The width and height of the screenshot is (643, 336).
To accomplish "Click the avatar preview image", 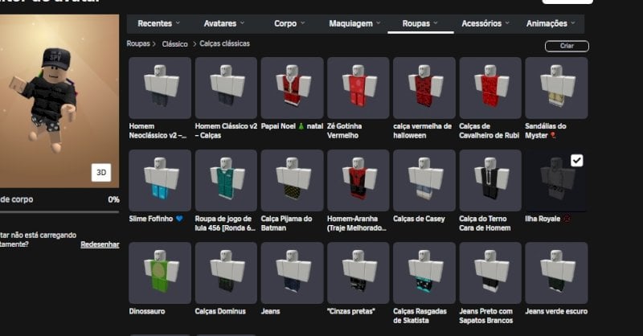I will (59, 101).
